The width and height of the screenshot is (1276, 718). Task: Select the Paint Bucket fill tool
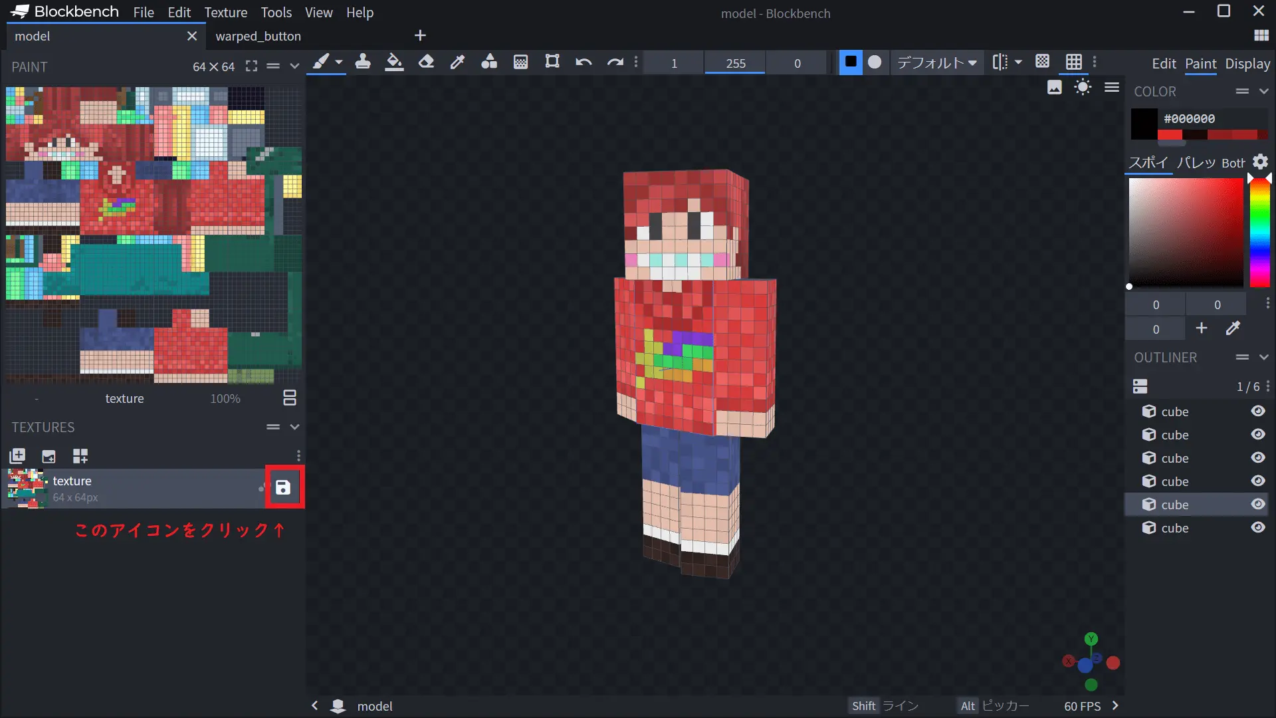[x=394, y=62]
